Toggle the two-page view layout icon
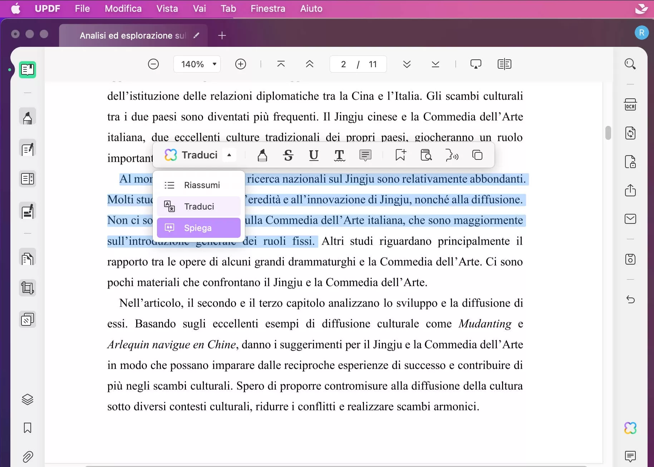 (505, 64)
